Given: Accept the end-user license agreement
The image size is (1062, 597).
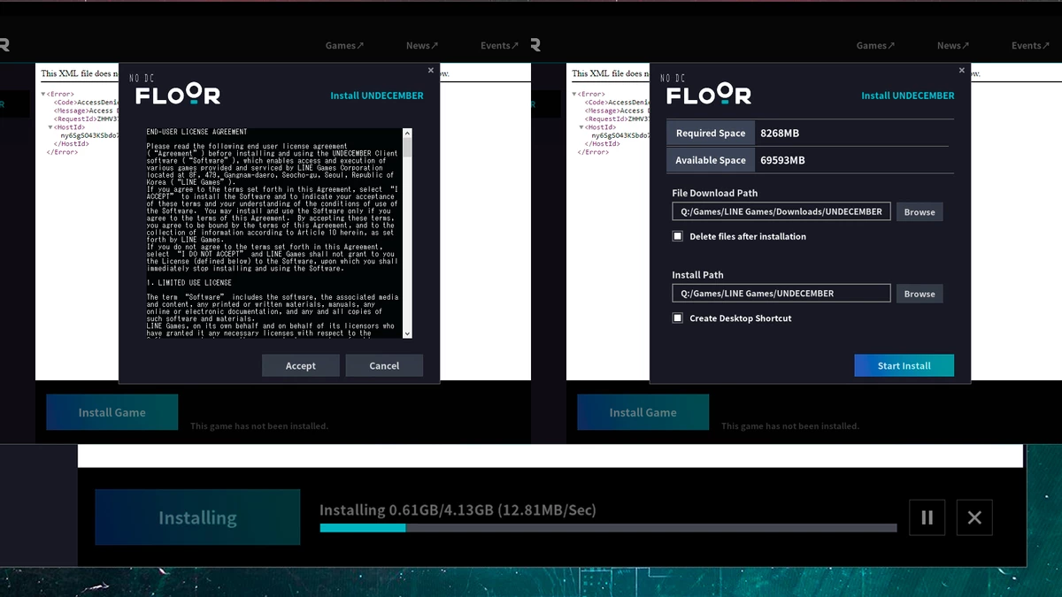Looking at the screenshot, I should [x=301, y=365].
